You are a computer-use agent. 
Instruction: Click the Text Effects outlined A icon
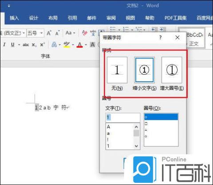point(54,44)
